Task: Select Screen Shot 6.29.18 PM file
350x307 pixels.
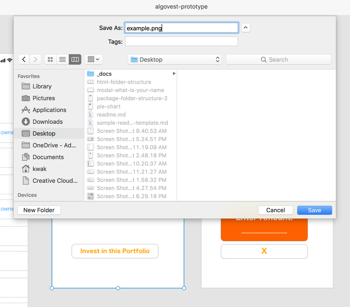Action: (x=130, y=196)
